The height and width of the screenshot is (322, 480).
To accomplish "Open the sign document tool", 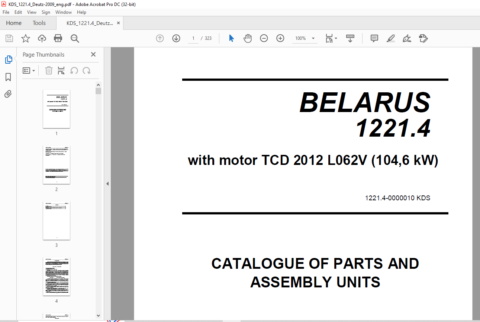I will click(x=407, y=38).
